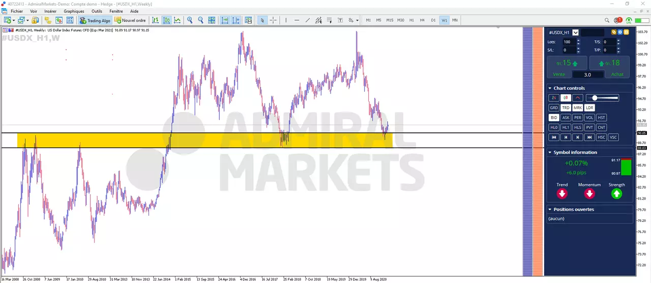Screen dimensions: 651x283
Task: Open the chart template or indicators icon
Action: point(248,20)
